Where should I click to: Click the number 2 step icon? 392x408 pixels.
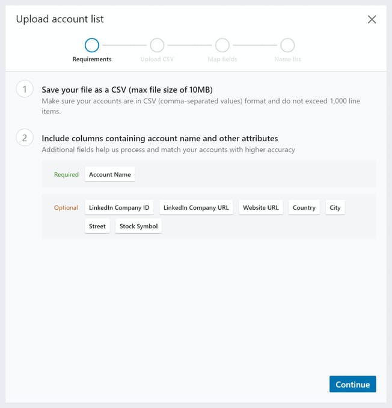click(25, 138)
